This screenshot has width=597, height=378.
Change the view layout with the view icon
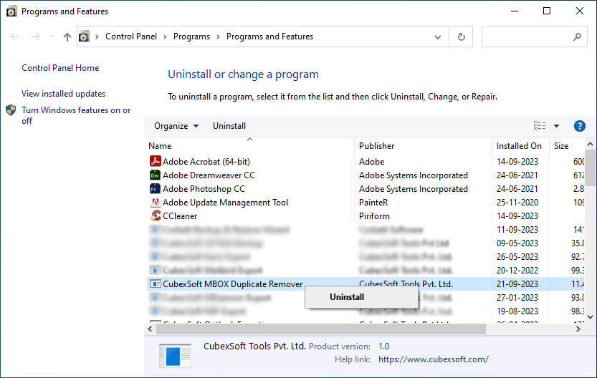click(540, 126)
